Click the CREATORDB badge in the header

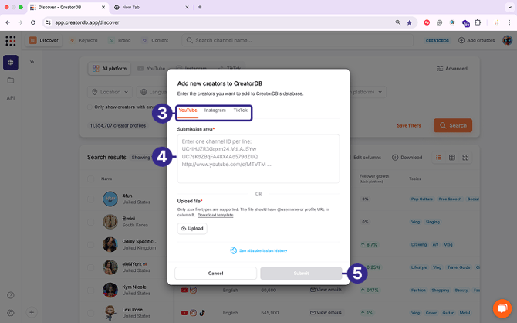pos(438,41)
